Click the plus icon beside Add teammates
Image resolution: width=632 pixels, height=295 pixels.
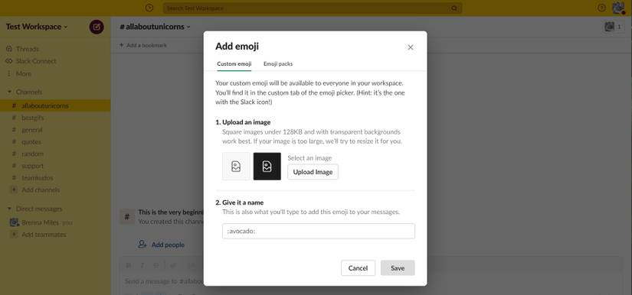(14, 235)
